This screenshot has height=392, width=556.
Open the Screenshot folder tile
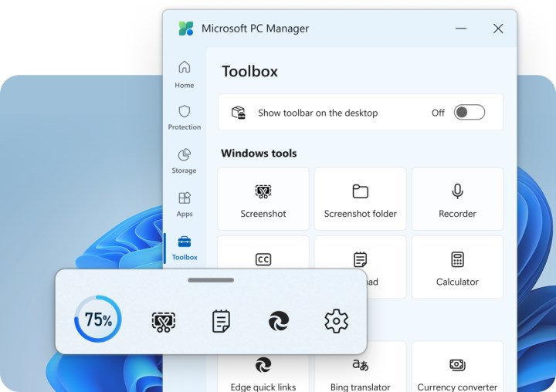(360, 199)
